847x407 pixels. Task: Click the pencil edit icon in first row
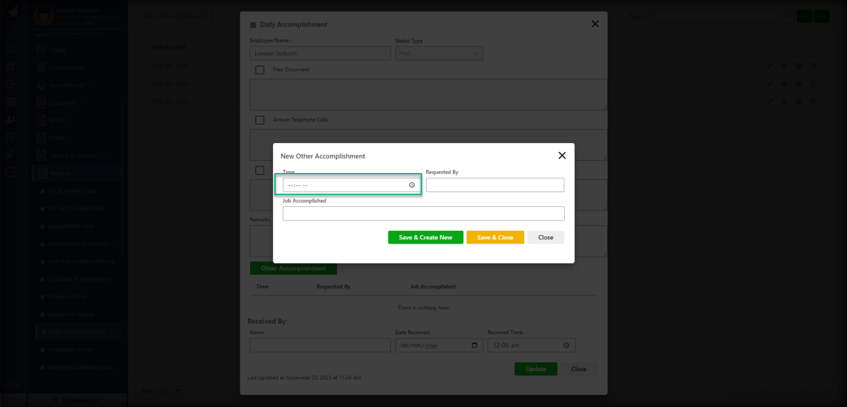771,66
